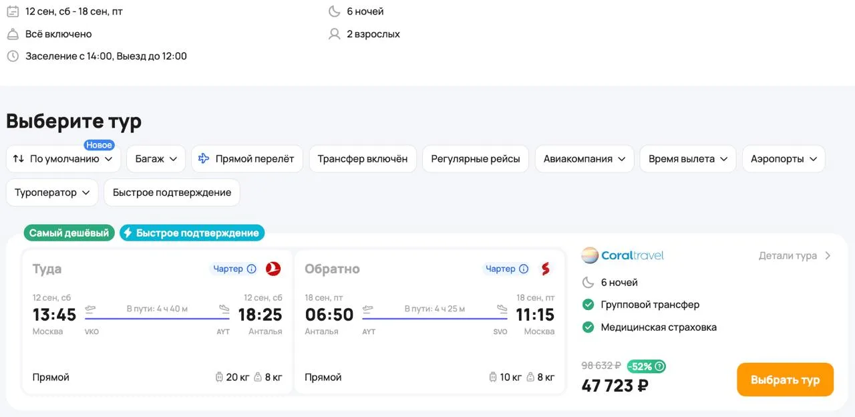This screenshot has width=855, height=417.
Task: Open the Время вылета dropdown
Action: click(x=688, y=159)
